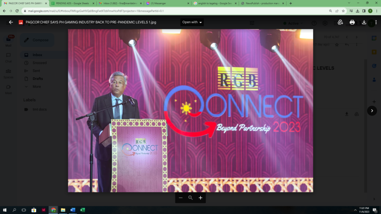
Task: Switch to the NewsPublish production tab
Action: pyautogui.click(x=262, y=3)
